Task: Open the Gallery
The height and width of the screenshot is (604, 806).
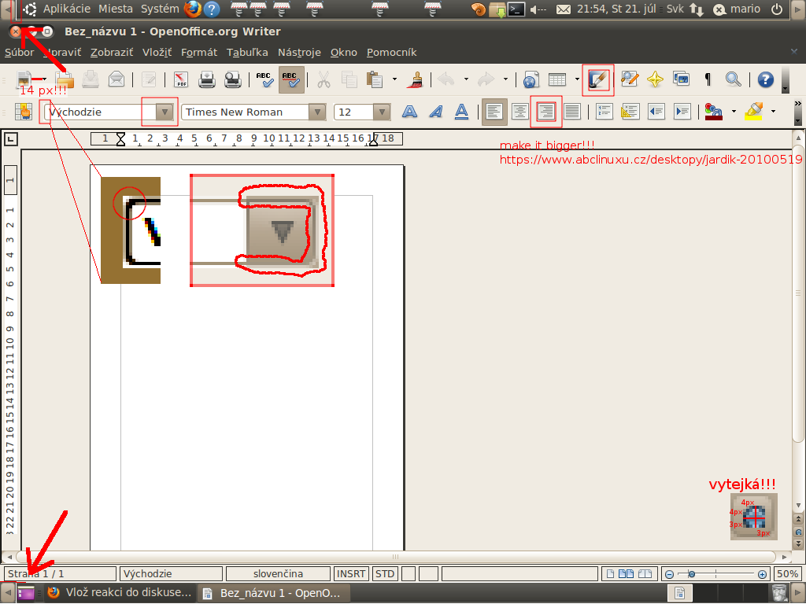Action: click(681, 79)
